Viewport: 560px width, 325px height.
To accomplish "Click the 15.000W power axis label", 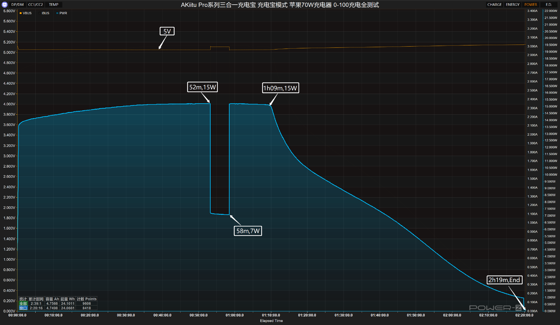I will [551, 106].
